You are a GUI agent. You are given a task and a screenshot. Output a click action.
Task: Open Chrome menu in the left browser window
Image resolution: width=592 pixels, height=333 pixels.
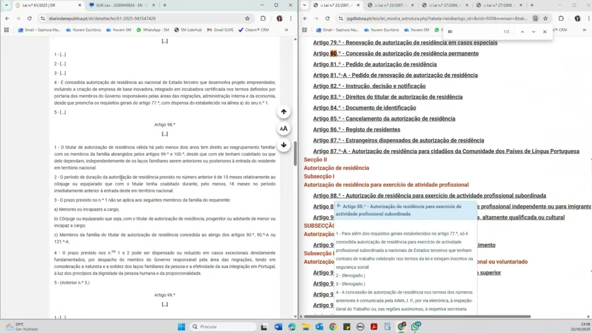click(x=290, y=18)
